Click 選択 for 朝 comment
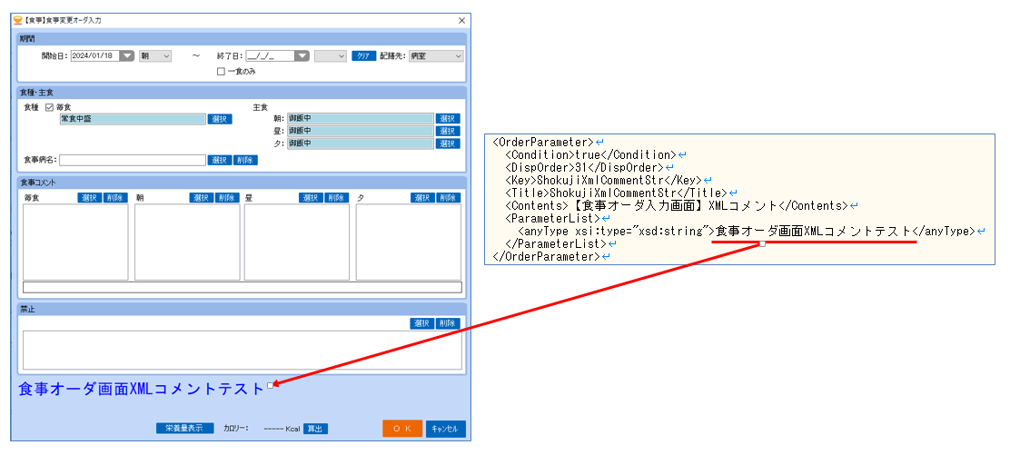Screen dimensions: 1020x455 tap(202, 198)
